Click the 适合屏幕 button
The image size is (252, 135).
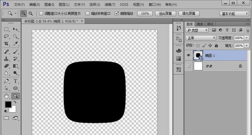tap(165, 13)
